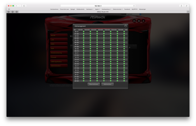Expand the Datenvolumen bookmarks folder

[118, 9]
